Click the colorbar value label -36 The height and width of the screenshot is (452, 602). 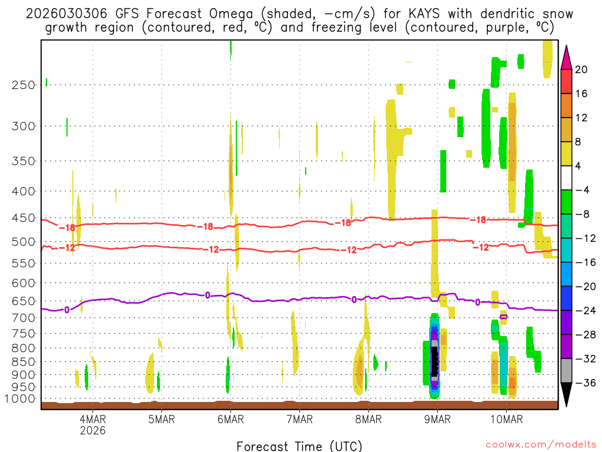[585, 383]
